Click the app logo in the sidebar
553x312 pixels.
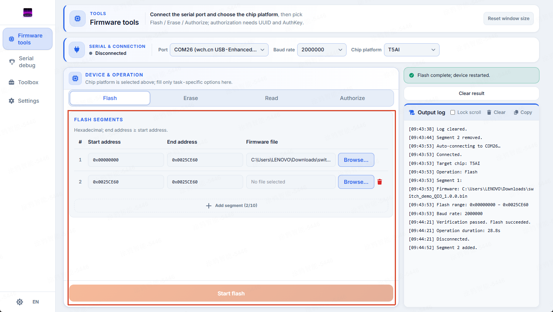[x=27, y=13]
